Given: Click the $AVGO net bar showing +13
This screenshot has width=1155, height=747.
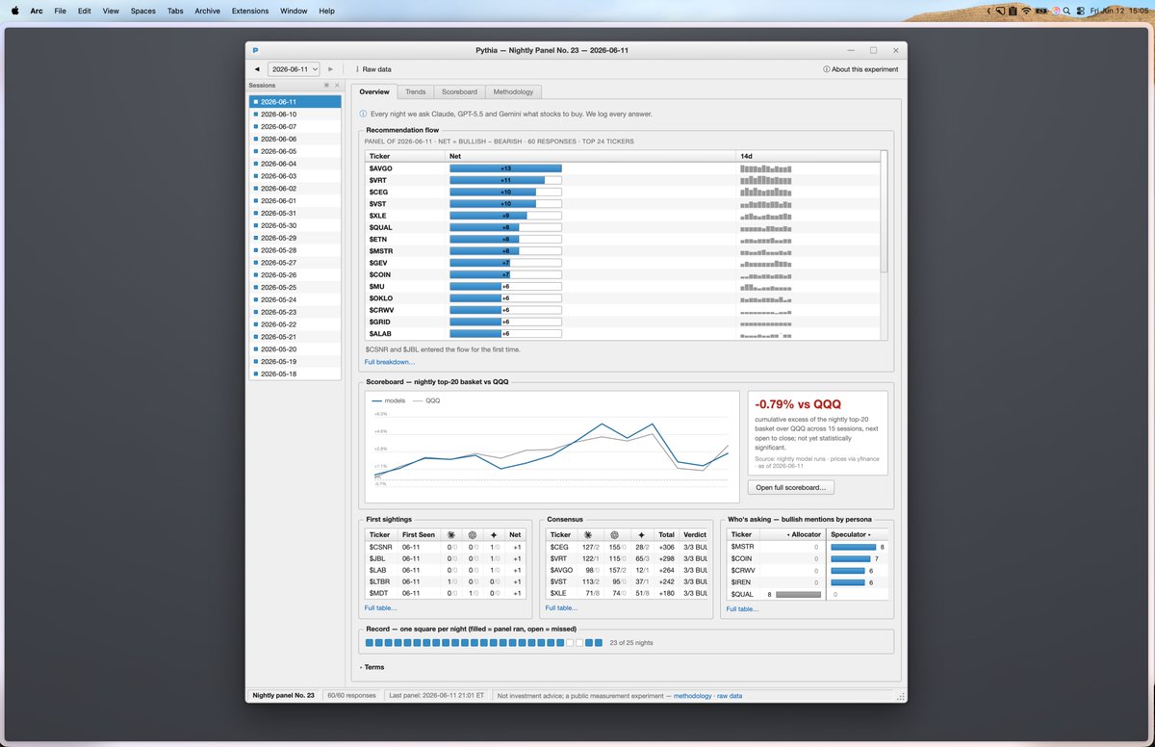Looking at the screenshot, I should click(505, 168).
